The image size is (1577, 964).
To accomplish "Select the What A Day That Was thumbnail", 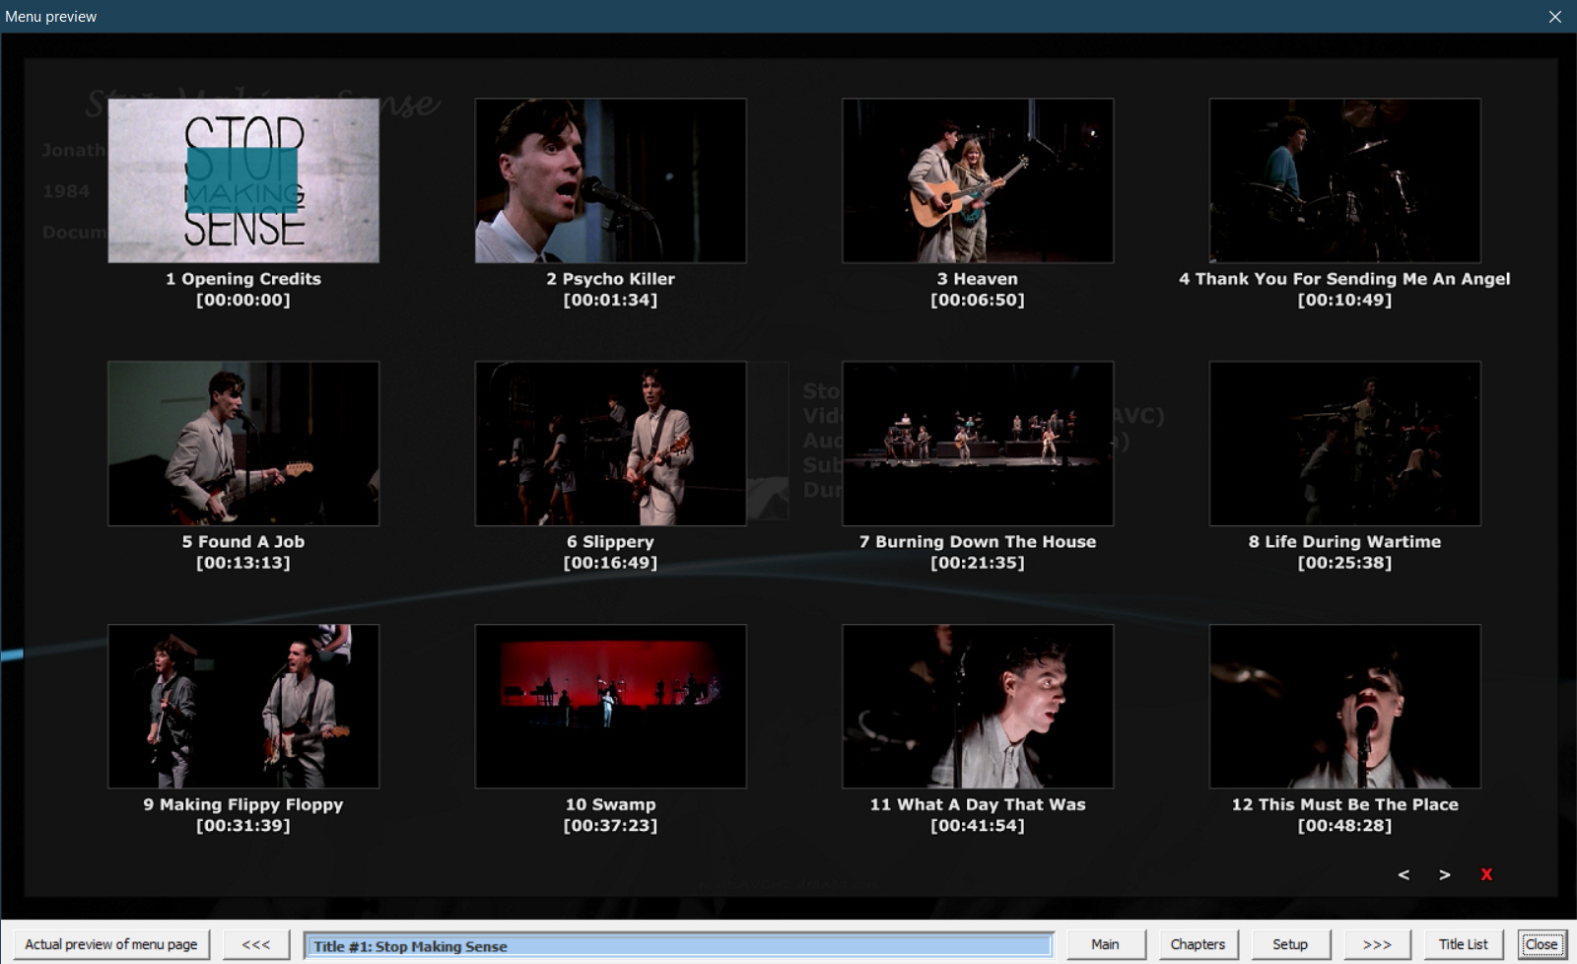I will [978, 706].
